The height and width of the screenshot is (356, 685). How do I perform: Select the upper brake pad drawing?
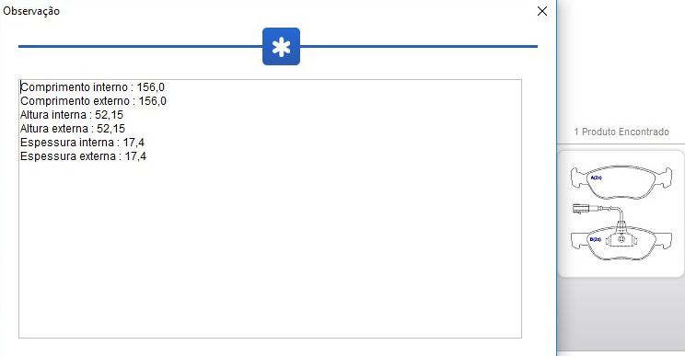coord(621,181)
